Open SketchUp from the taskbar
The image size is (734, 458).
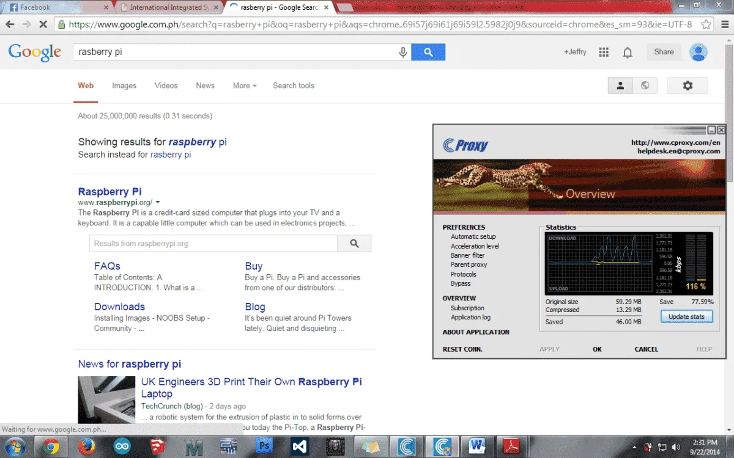click(158, 447)
